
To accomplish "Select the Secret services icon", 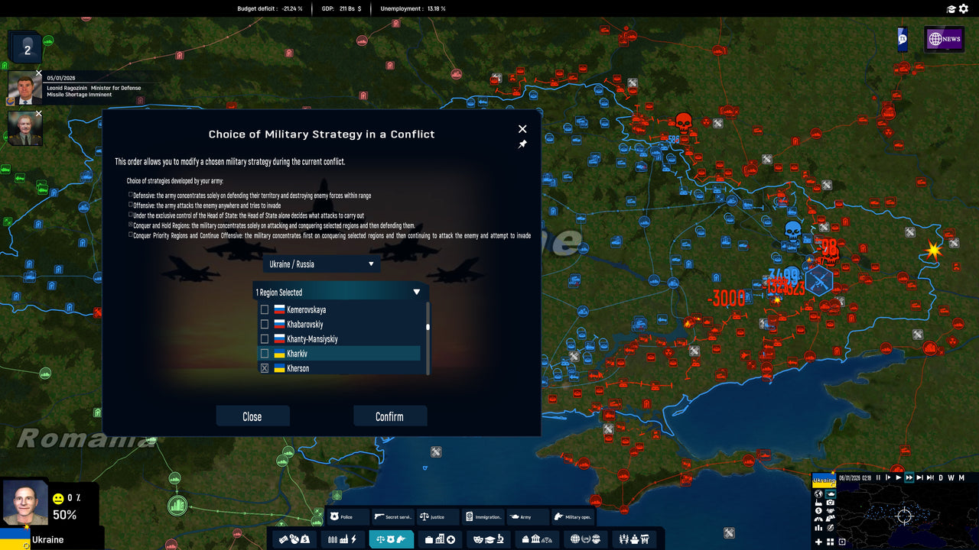I will tap(395, 517).
